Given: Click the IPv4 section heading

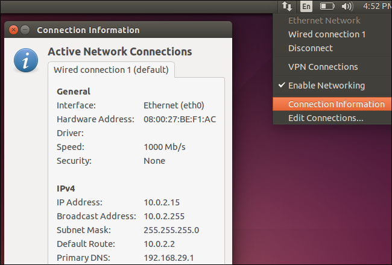Looking at the screenshot, I should tap(66, 189).
